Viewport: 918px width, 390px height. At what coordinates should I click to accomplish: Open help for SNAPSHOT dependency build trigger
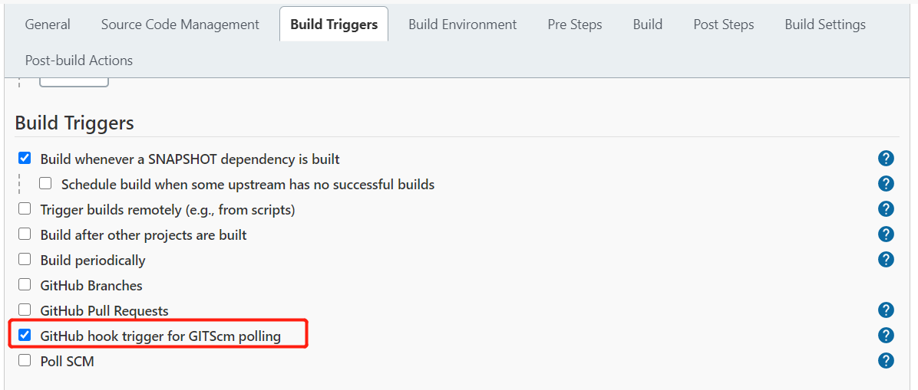pyautogui.click(x=886, y=158)
